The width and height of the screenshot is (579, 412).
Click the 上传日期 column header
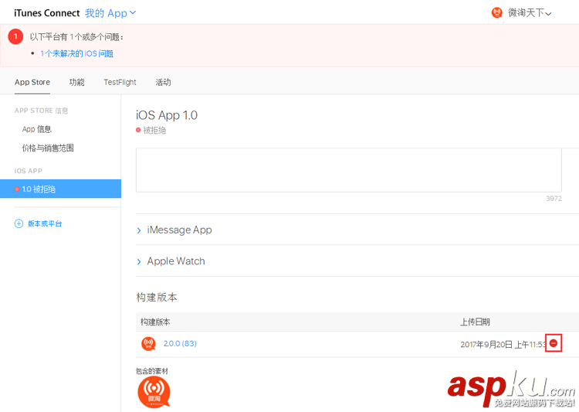click(x=475, y=322)
